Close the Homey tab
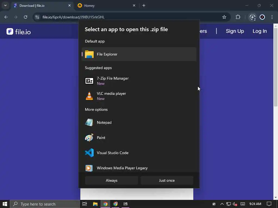 pos(134,5)
